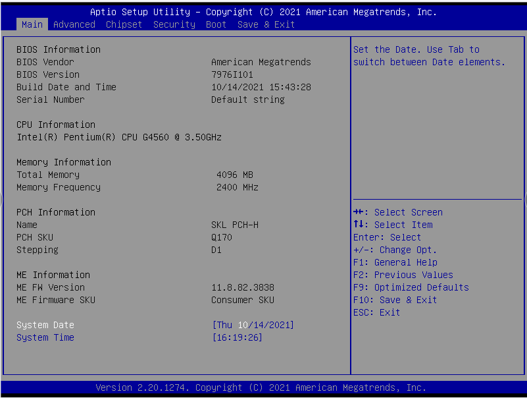Click the F10 Save & Exit key hint

(x=395, y=300)
